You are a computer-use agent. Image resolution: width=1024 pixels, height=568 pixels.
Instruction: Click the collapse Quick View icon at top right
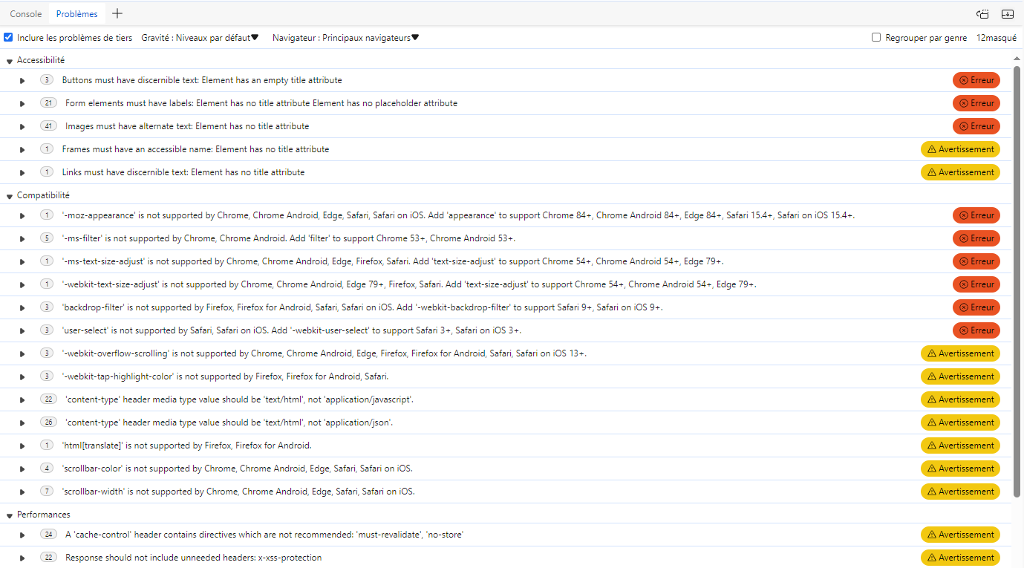coord(1008,13)
